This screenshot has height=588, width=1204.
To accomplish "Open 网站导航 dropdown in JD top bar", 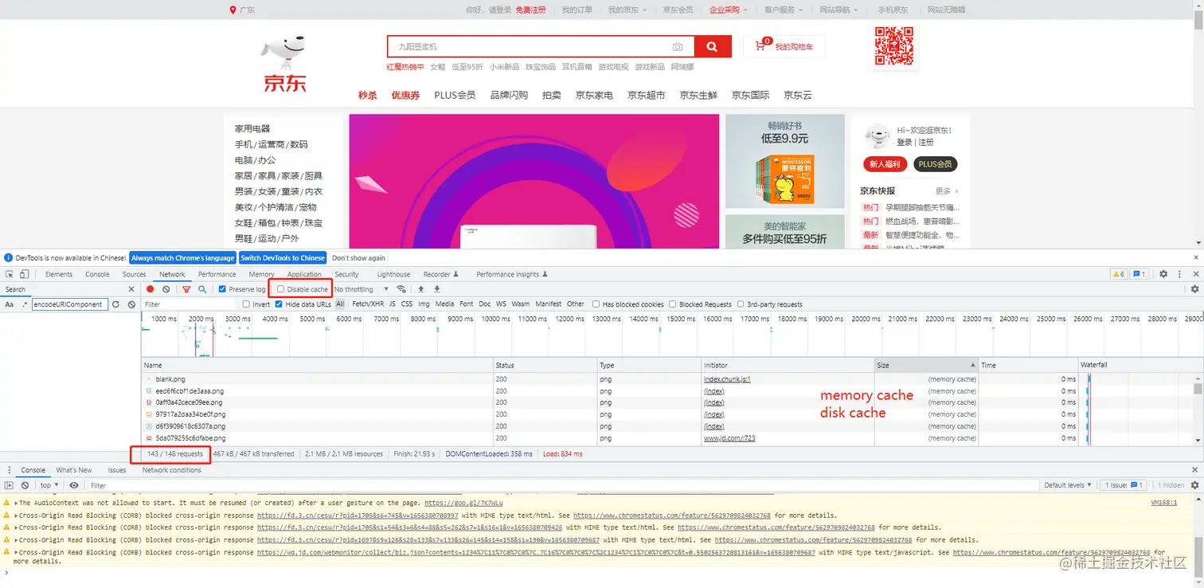I will 839,10.
